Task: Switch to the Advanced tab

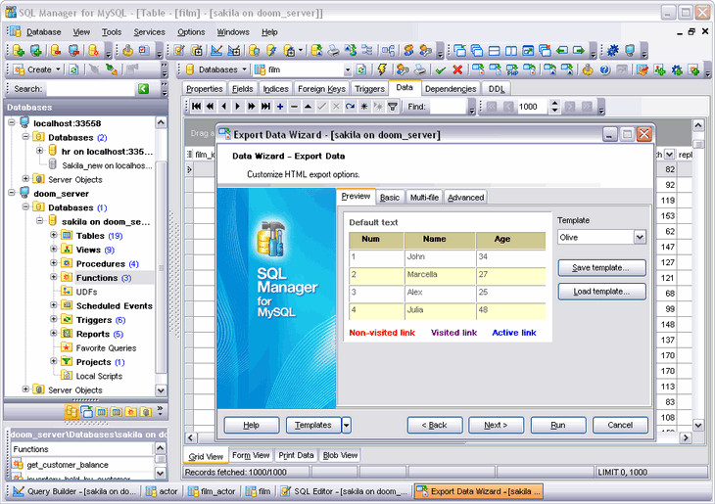Action: click(465, 198)
